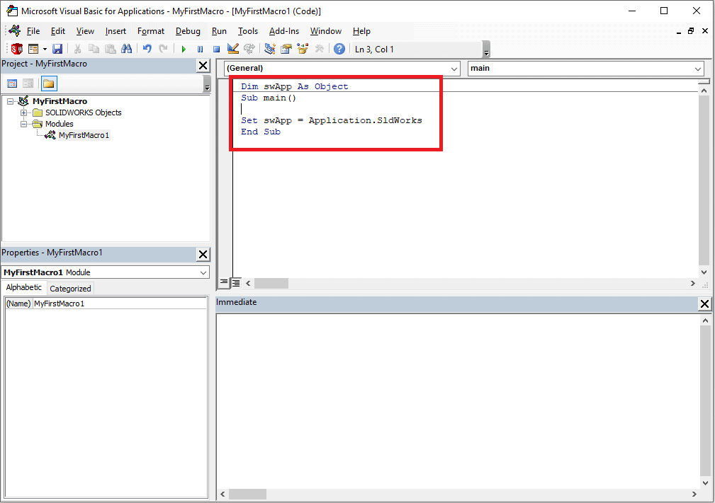The image size is (715, 503).
Task: Open the File menu
Action: point(33,31)
